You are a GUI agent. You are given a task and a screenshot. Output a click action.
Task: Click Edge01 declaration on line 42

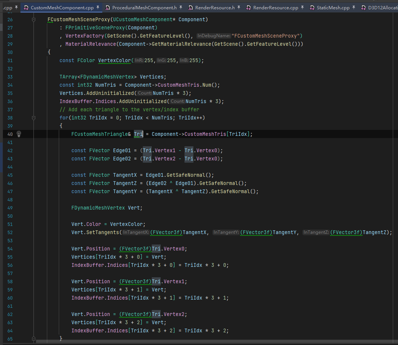tap(122, 150)
